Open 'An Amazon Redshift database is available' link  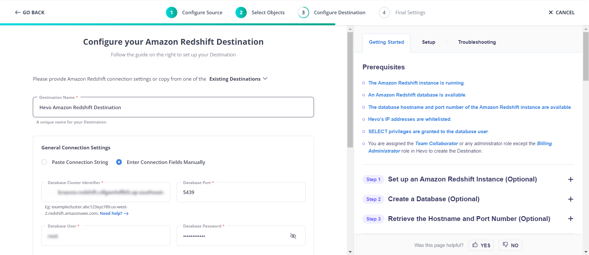[x=417, y=95]
